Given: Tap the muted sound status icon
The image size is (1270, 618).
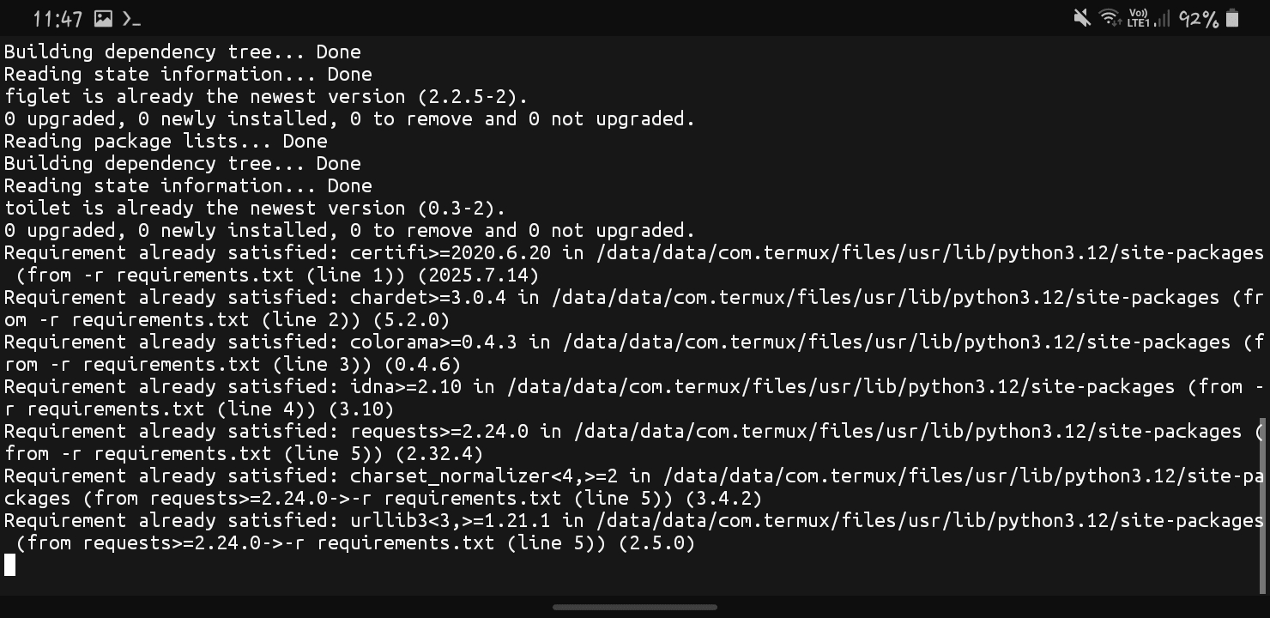Looking at the screenshot, I should 1082,18.
